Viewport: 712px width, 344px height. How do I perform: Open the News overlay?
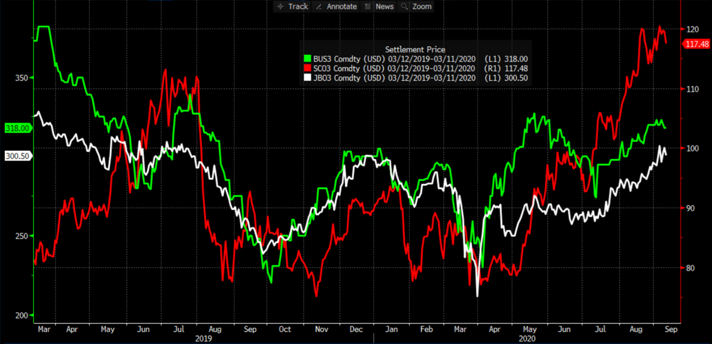click(x=379, y=6)
